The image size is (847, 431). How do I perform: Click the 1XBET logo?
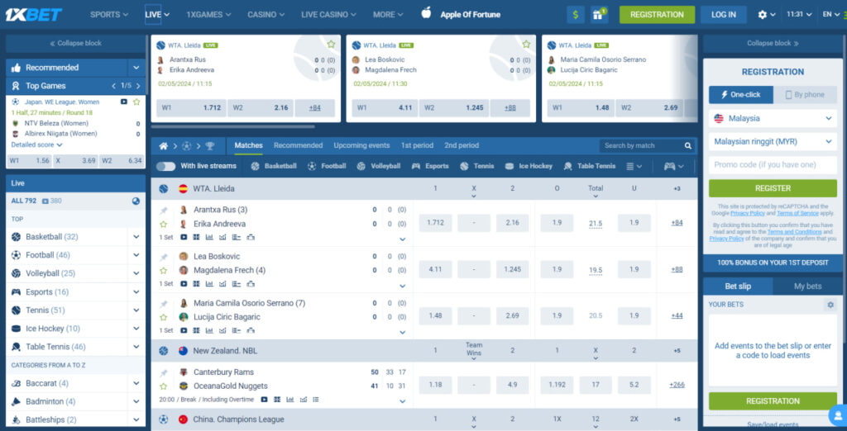click(33, 15)
